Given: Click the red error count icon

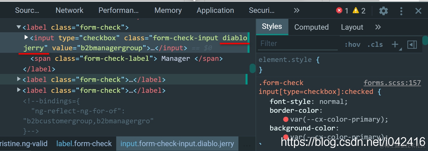Looking at the screenshot, I should [x=339, y=11].
